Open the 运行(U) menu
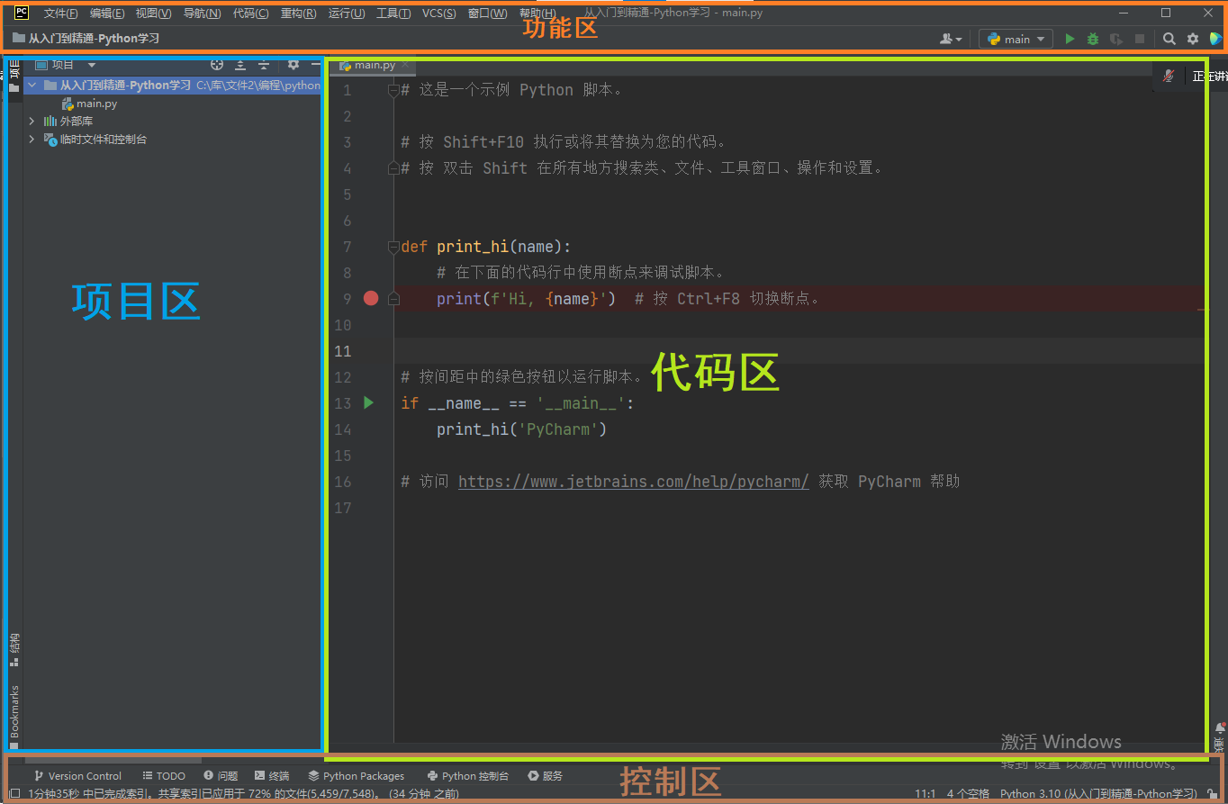 pos(347,14)
